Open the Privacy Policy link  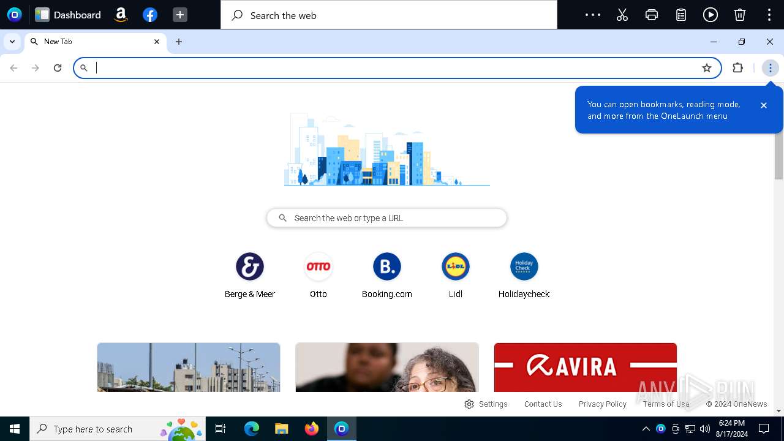603,404
